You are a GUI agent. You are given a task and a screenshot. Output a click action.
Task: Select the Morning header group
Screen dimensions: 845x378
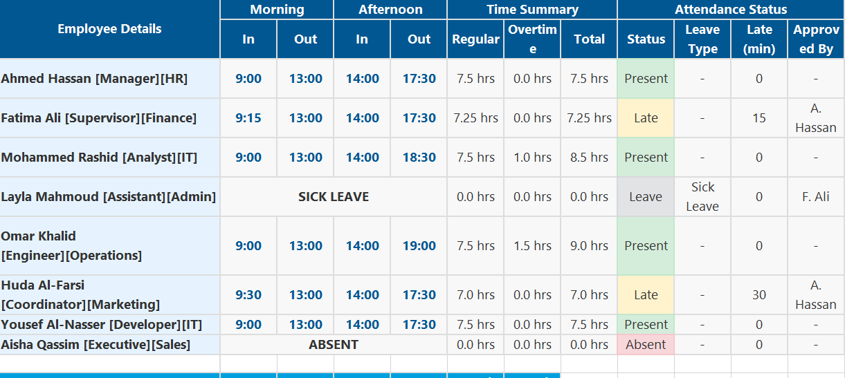coord(277,10)
